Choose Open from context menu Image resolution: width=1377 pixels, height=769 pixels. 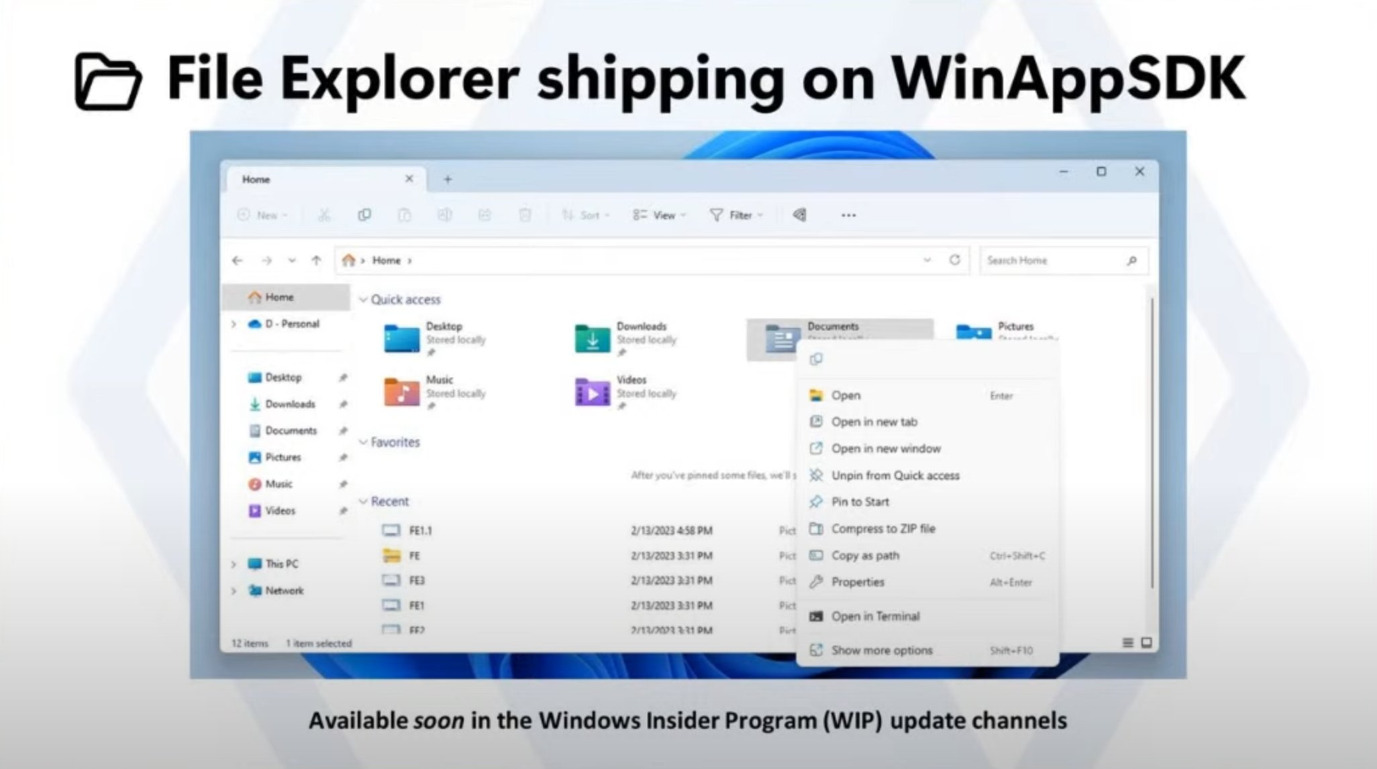coord(927,396)
